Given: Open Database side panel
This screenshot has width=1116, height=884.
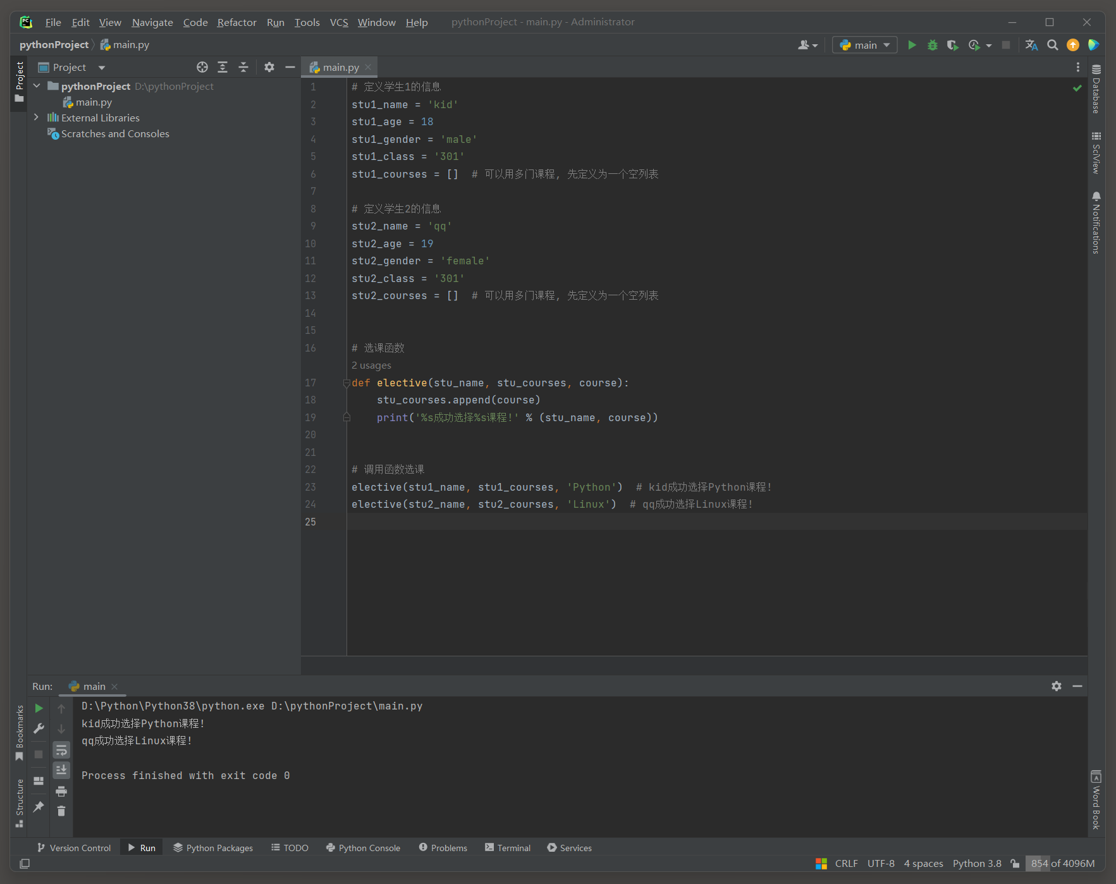Looking at the screenshot, I should tap(1096, 89).
